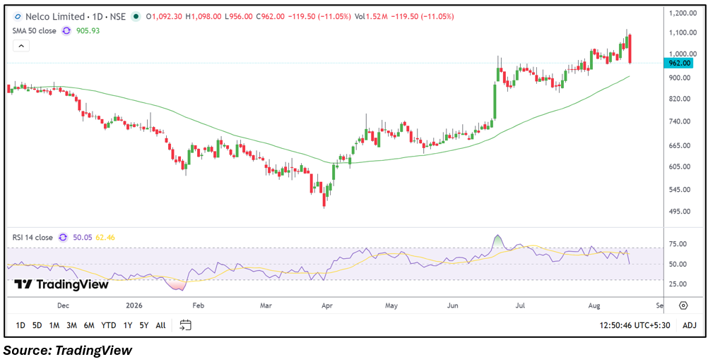Screen dimensions: 708x364
Task: Select the 1M time range
Action: pos(54,325)
